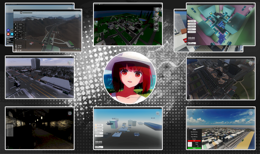Viewport: 260px width, 154px height.
Task: Click the red-haired anime avatar in the center
Action: 130,77
